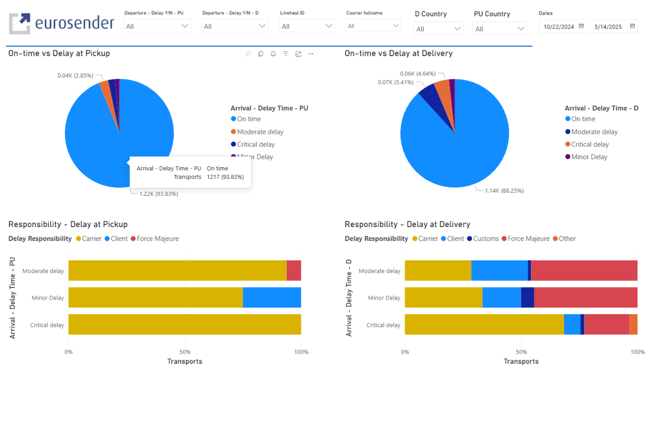Edit the start date field 10/22/2024
654x425 pixels.
pos(558,27)
